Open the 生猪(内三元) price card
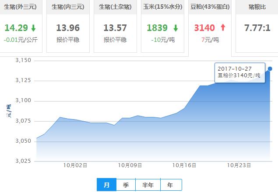 pos(68,26)
